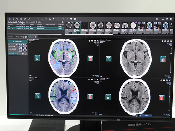This screenshot has width=175, height=131.
Task: Toggle the layout grid icon near window controls
Action: [x=75, y=19]
